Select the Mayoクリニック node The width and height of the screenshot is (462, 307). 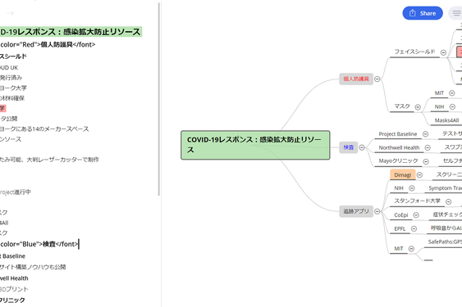click(x=398, y=160)
